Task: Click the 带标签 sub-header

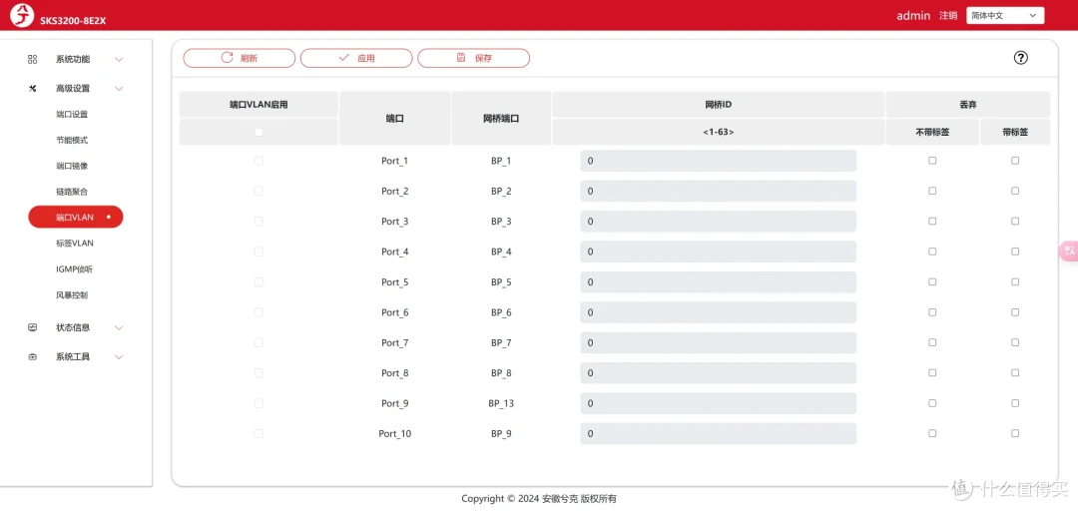Action: (x=1015, y=132)
